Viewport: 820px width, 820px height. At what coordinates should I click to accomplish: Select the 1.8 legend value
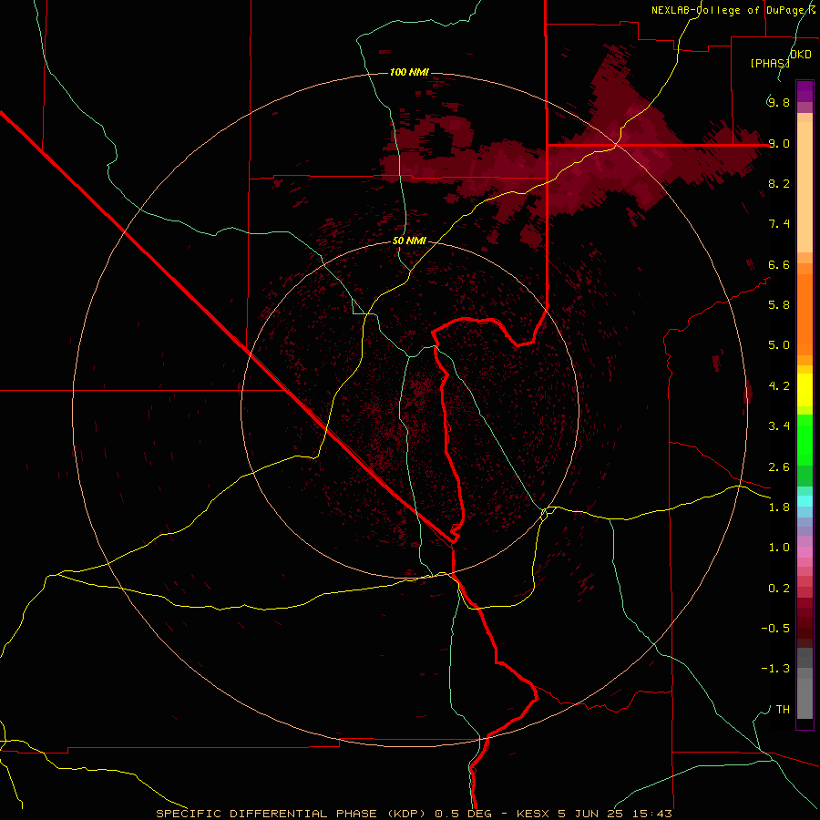pyautogui.click(x=779, y=507)
